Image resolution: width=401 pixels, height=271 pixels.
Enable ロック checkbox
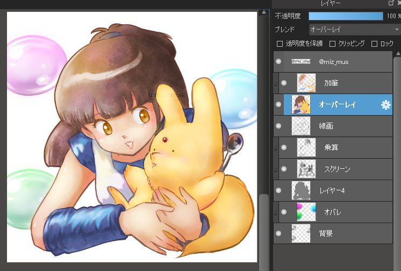pyautogui.click(x=374, y=44)
